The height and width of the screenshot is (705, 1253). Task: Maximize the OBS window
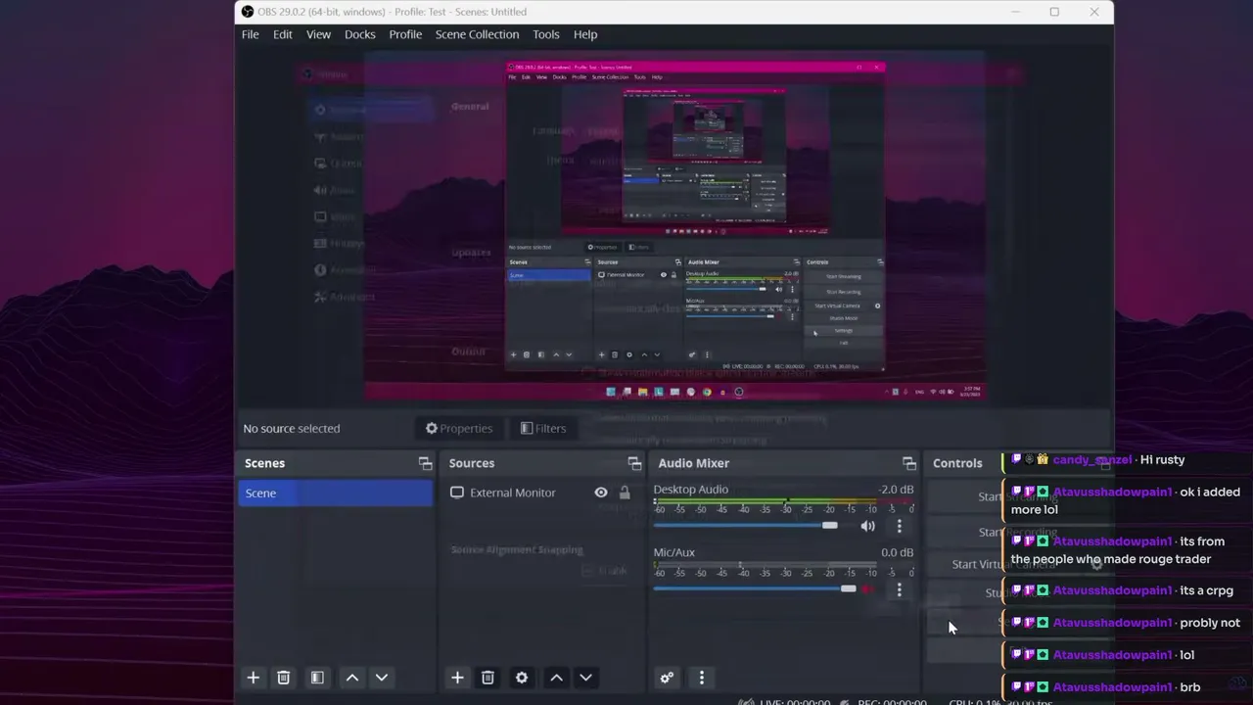(1054, 12)
